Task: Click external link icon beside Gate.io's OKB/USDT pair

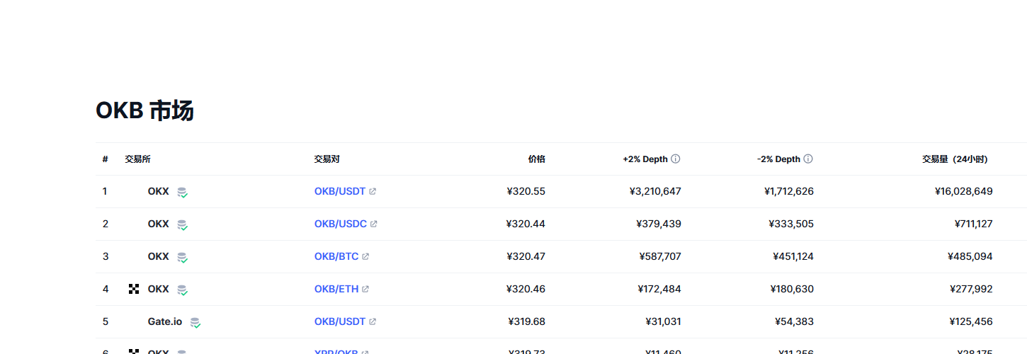Action: tap(373, 321)
